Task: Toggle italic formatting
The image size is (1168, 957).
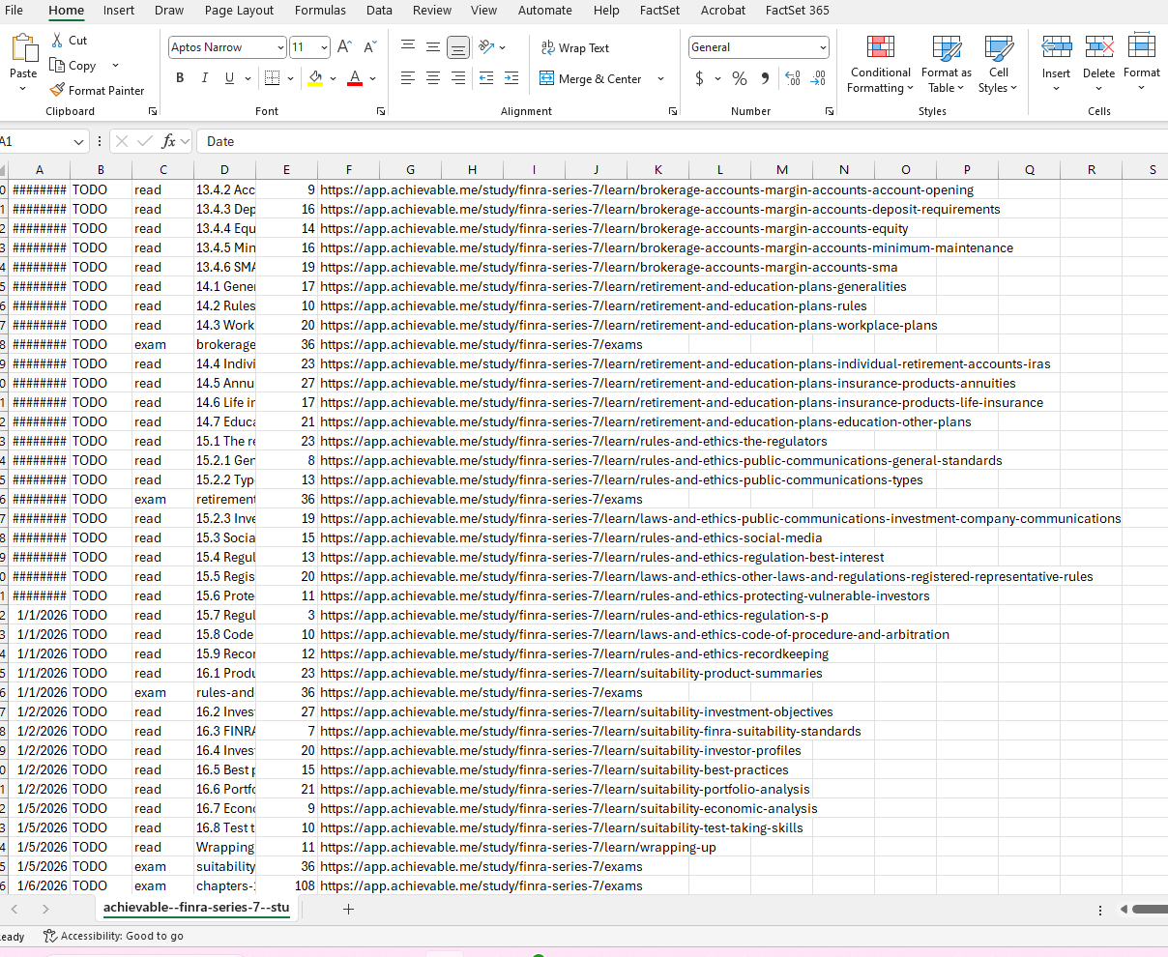Action: pos(204,78)
